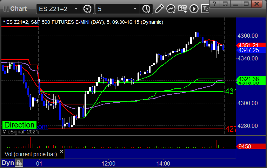Screen dimensions: 267x168
Task: Click the interval field showing 5
Action: click(x=118, y=9)
